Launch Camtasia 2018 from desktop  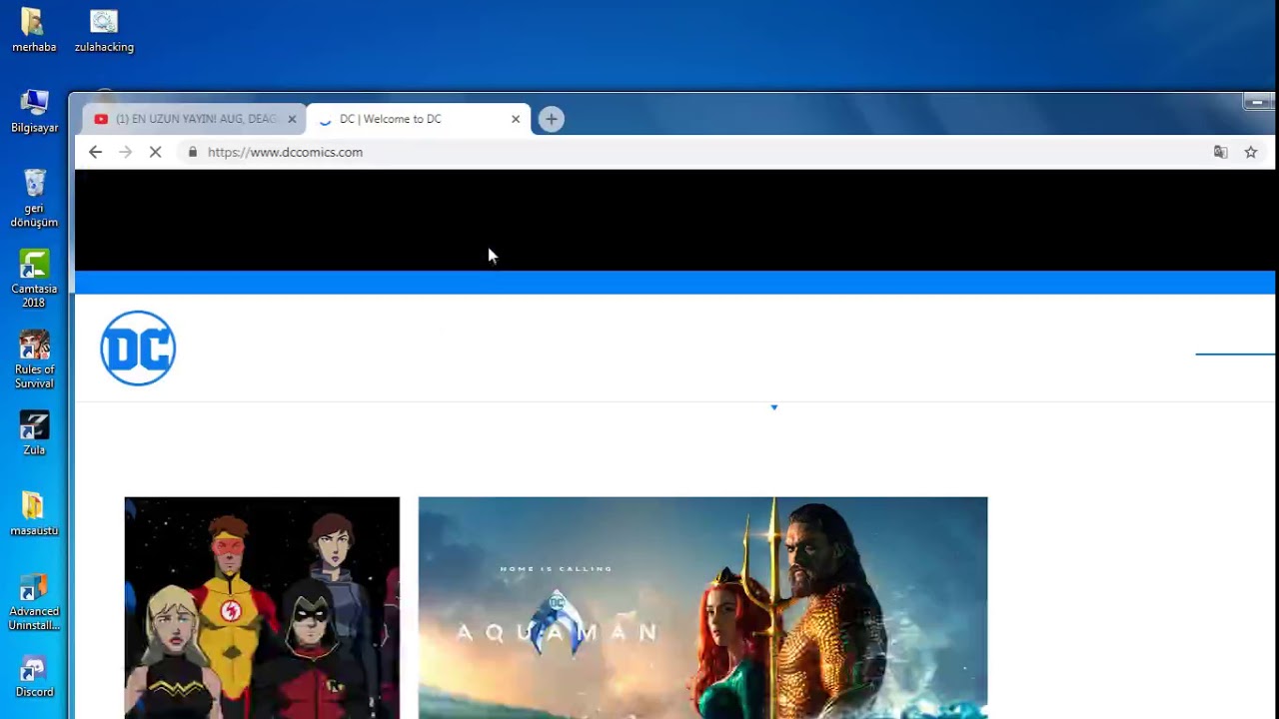pyautogui.click(x=34, y=279)
